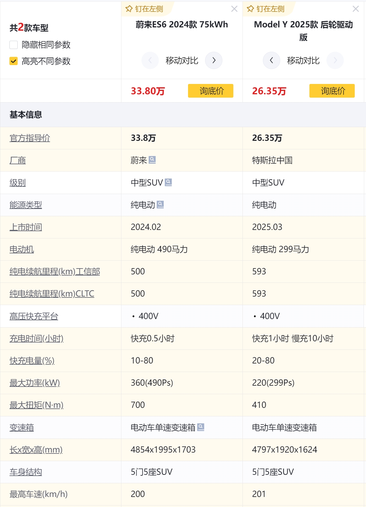Open 高压快充平台 parameter link
The image size is (366, 507).
34,316
